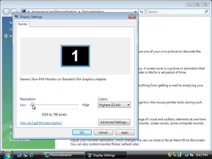The image size is (212, 159).
Task: Click the network tray icon
Action: 187,155
